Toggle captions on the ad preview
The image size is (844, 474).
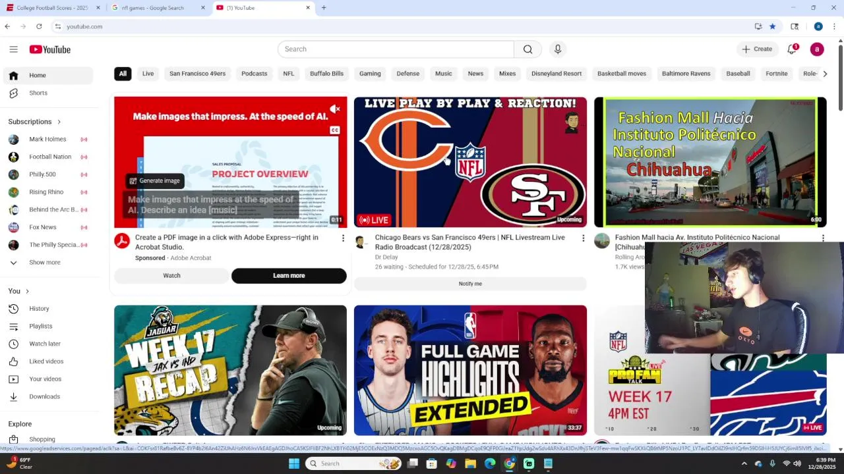point(335,130)
